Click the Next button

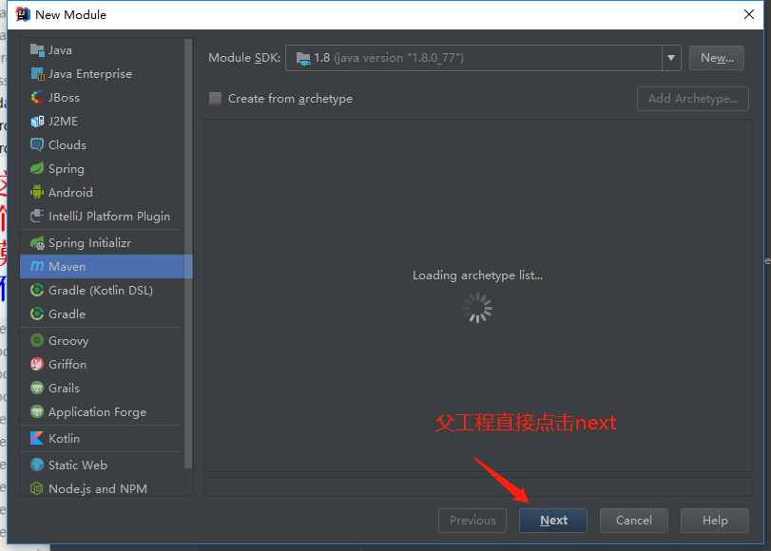[553, 520]
